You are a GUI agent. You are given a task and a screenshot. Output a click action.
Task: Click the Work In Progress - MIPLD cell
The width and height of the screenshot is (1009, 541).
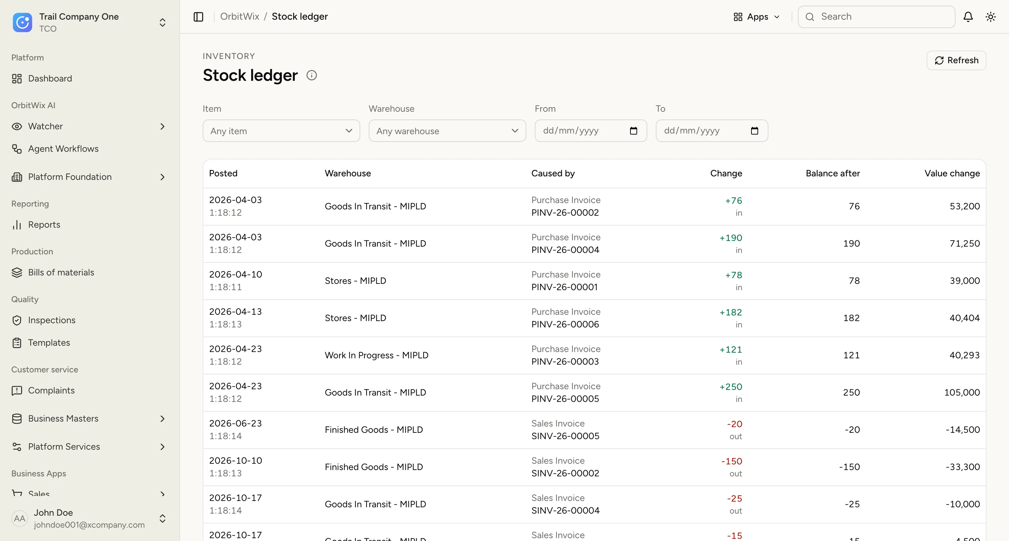click(x=376, y=355)
